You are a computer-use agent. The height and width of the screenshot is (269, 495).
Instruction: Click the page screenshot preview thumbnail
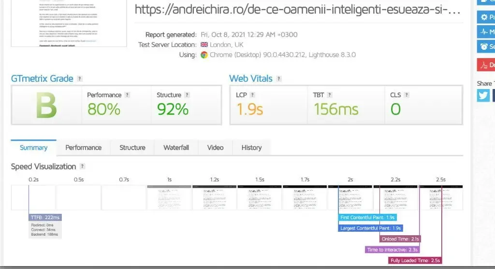click(69, 23)
